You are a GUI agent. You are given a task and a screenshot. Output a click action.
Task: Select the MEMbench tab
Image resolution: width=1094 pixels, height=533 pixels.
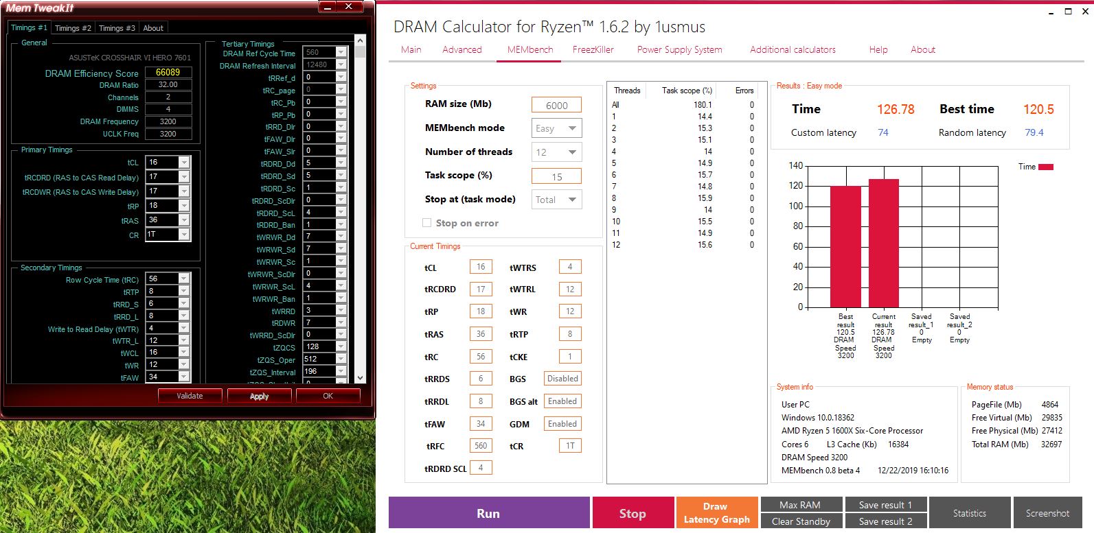[530, 49]
